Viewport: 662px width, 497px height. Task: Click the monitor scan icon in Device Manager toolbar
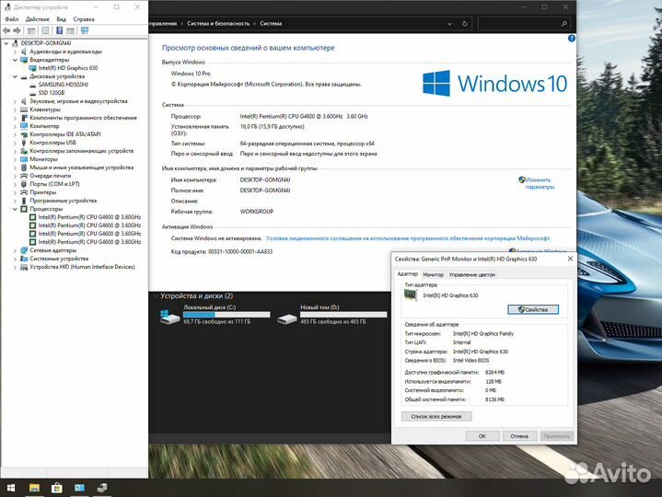point(85,30)
